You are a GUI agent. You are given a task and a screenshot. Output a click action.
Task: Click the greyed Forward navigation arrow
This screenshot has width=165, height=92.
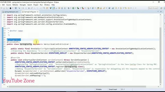tap(133, 8)
